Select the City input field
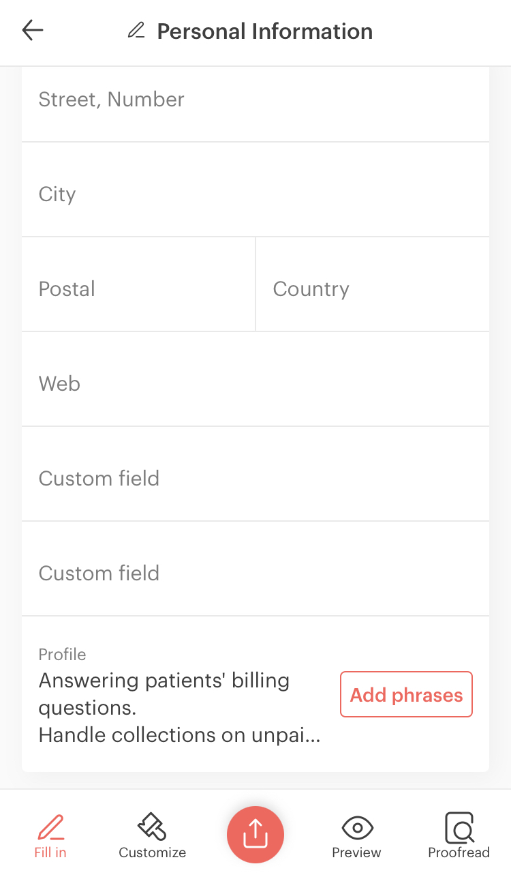This screenshot has height=877, width=511. (255, 194)
